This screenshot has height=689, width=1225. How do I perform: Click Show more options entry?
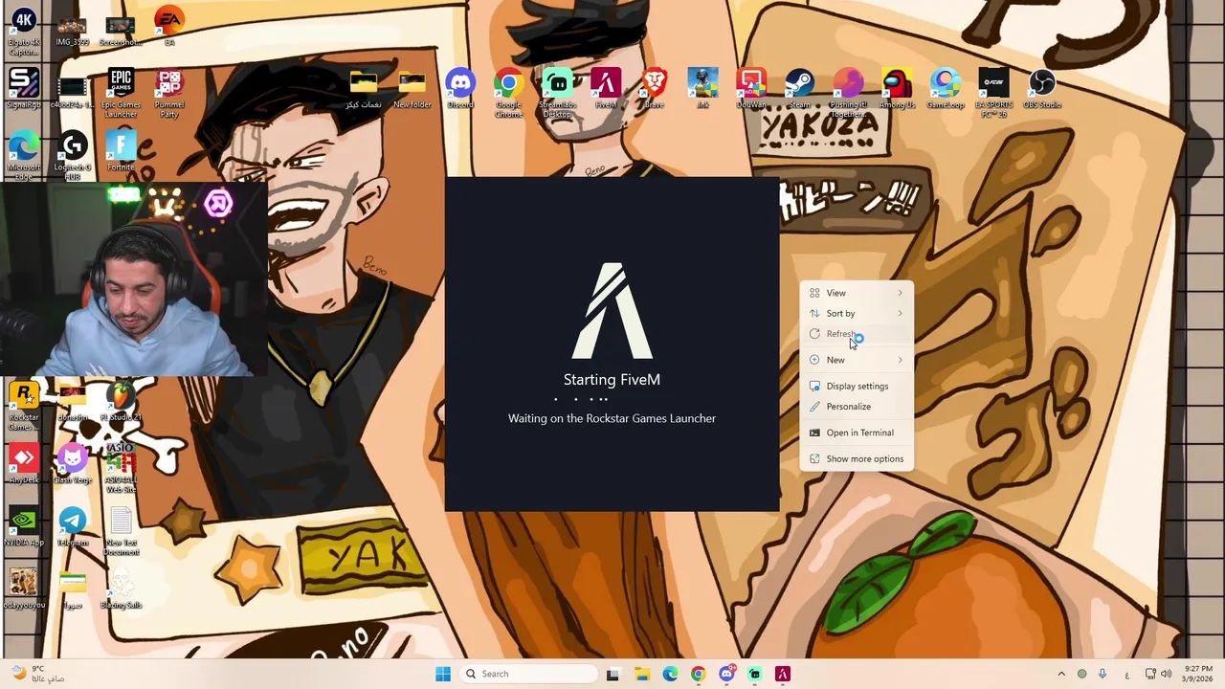857,458
